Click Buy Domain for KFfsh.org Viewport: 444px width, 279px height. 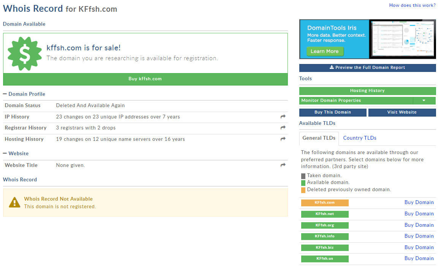pos(419,225)
